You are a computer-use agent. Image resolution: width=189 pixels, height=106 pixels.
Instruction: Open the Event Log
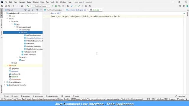coord(180,96)
